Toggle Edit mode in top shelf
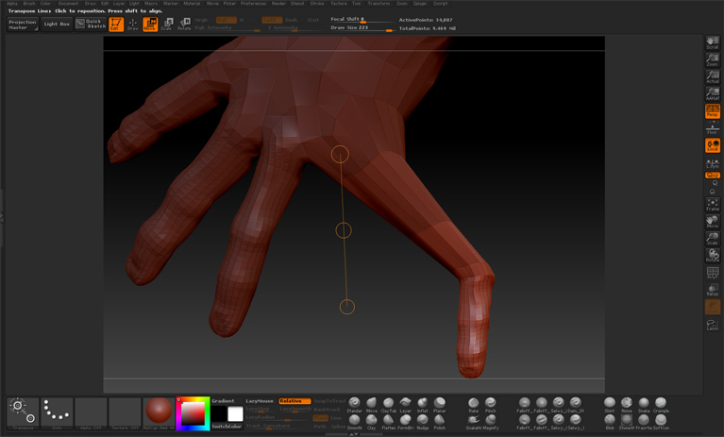 click(x=116, y=24)
